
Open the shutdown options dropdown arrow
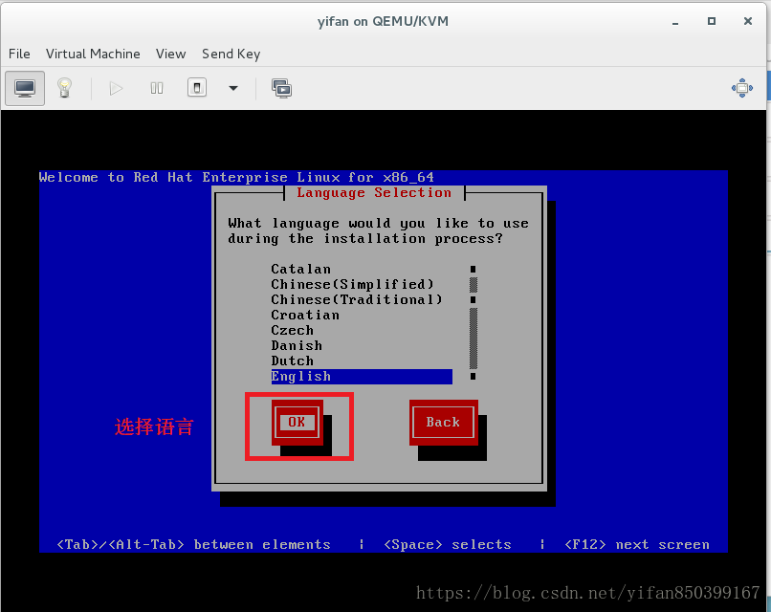click(x=233, y=89)
